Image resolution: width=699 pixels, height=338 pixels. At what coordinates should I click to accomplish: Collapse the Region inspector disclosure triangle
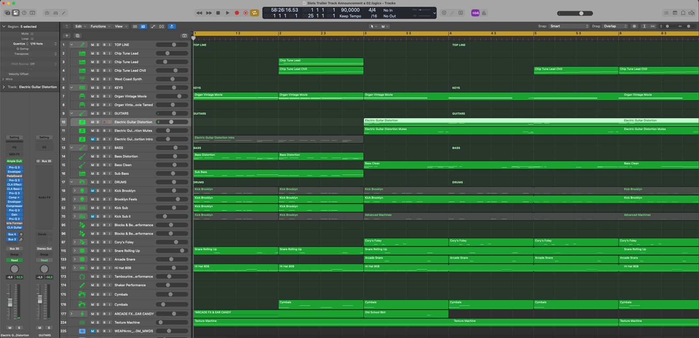tap(3, 27)
